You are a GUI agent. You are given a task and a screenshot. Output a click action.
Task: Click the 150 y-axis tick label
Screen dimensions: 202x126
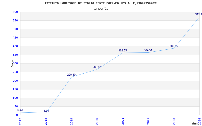(x=15, y=89)
